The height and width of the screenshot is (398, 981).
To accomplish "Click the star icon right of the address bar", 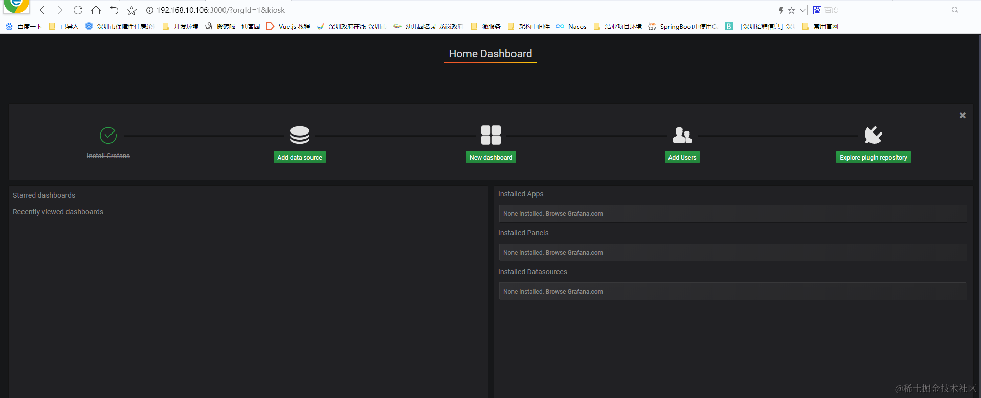I will click(x=791, y=10).
